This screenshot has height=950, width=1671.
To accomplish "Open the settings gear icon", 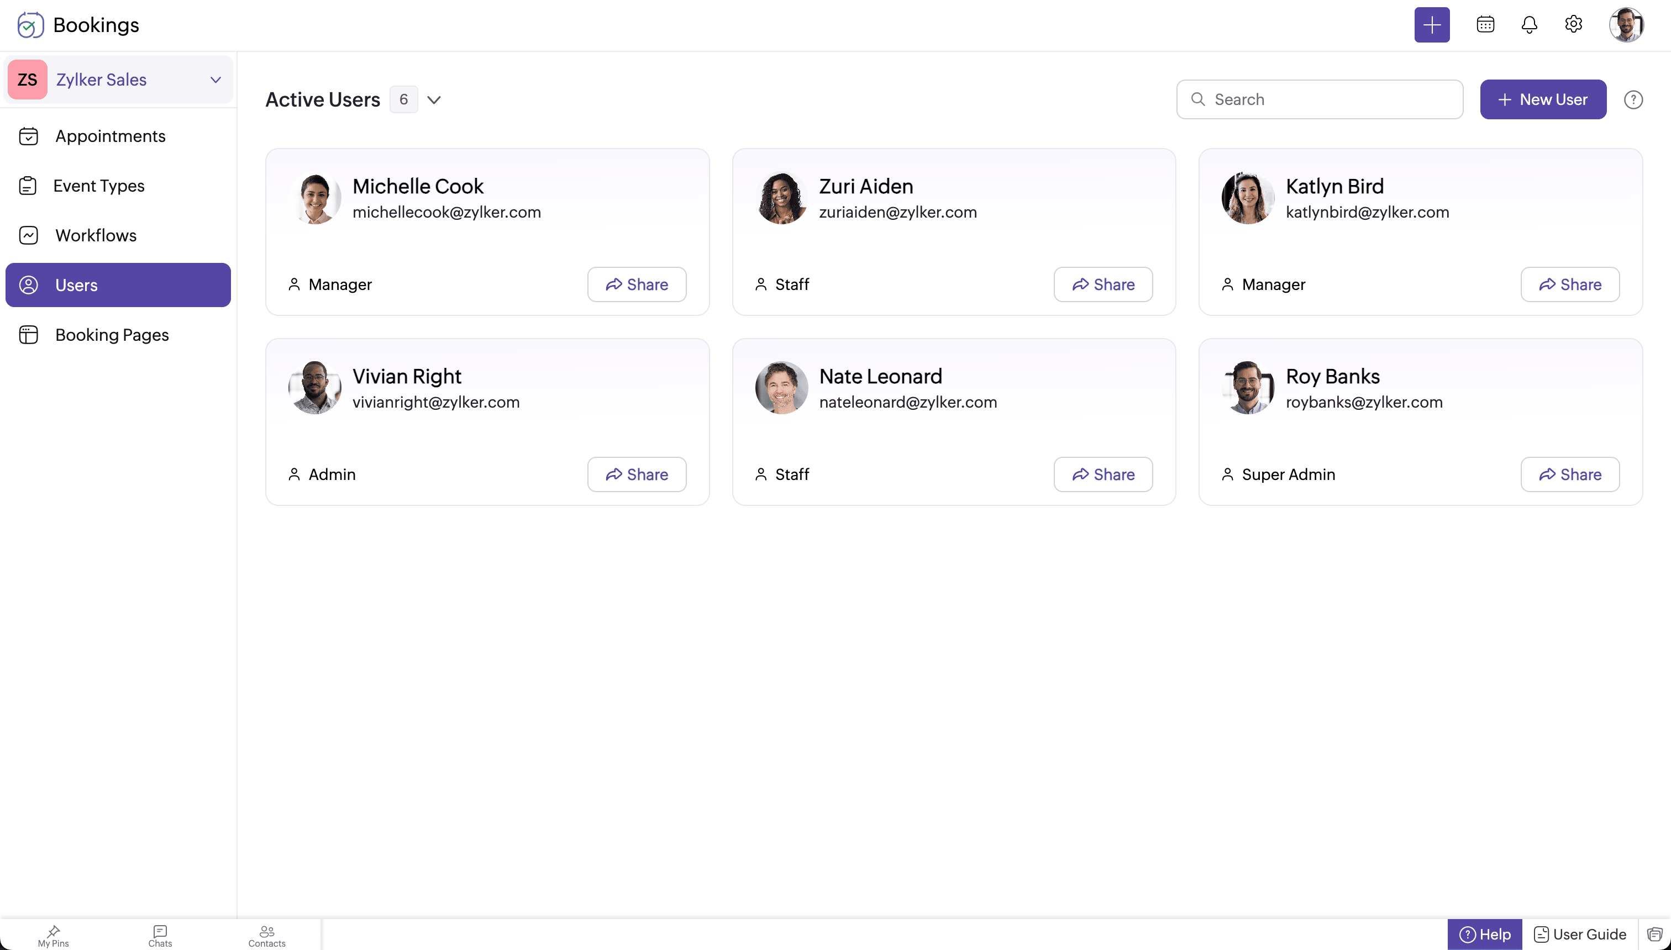I will [x=1573, y=25].
